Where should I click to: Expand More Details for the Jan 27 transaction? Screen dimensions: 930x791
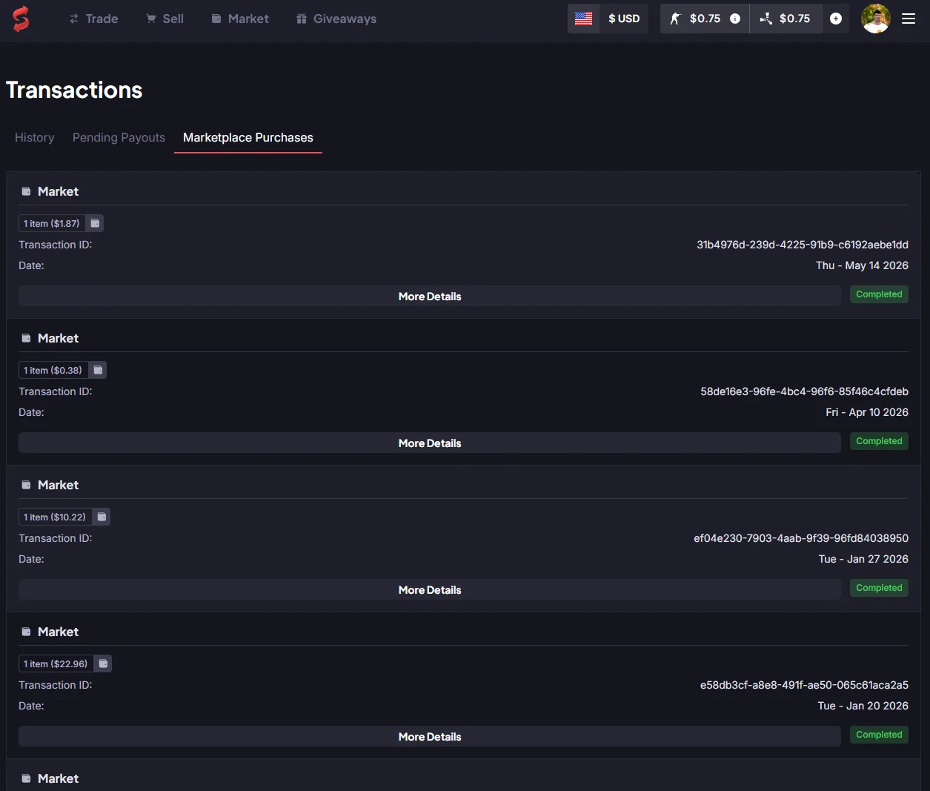point(430,589)
